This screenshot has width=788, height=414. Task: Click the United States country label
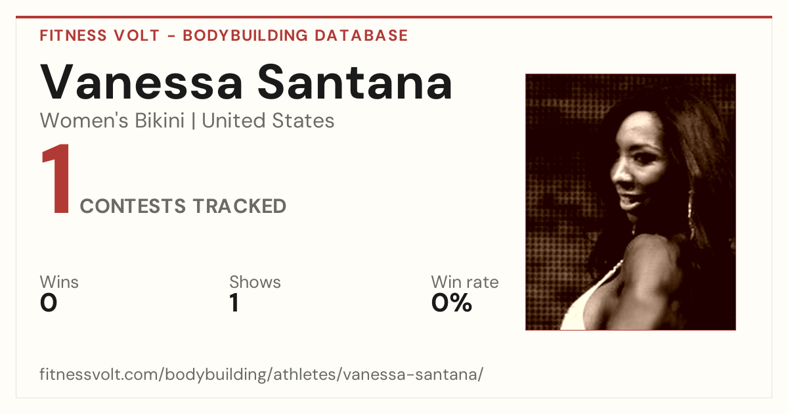click(268, 121)
